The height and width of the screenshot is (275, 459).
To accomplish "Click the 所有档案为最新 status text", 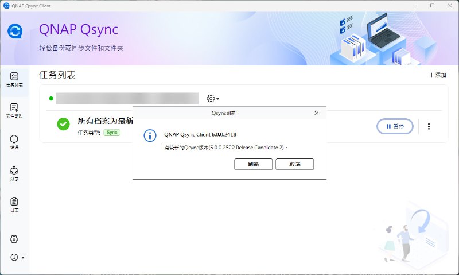I will pos(106,121).
